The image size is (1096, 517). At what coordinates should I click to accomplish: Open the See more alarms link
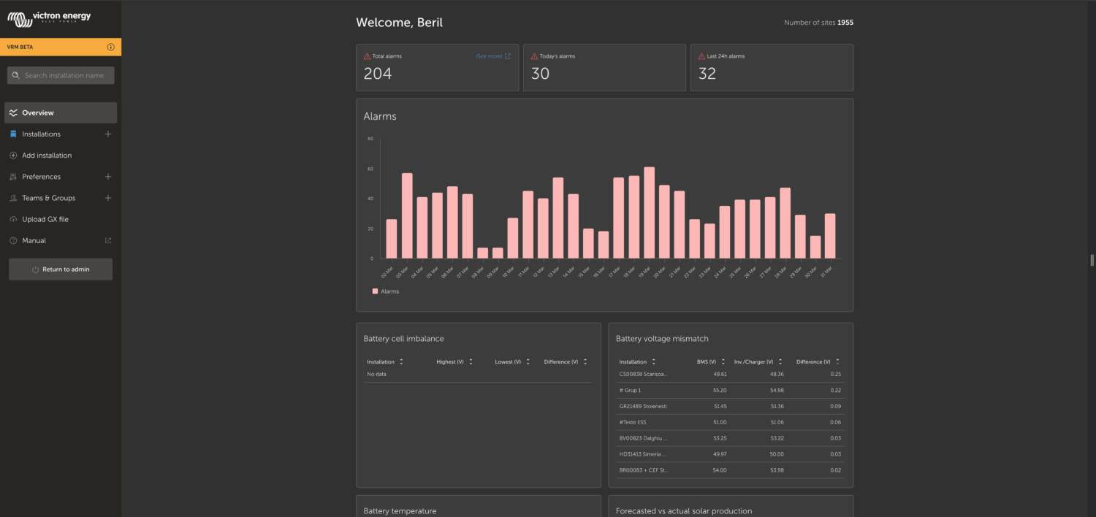click(x=488, y=55)
